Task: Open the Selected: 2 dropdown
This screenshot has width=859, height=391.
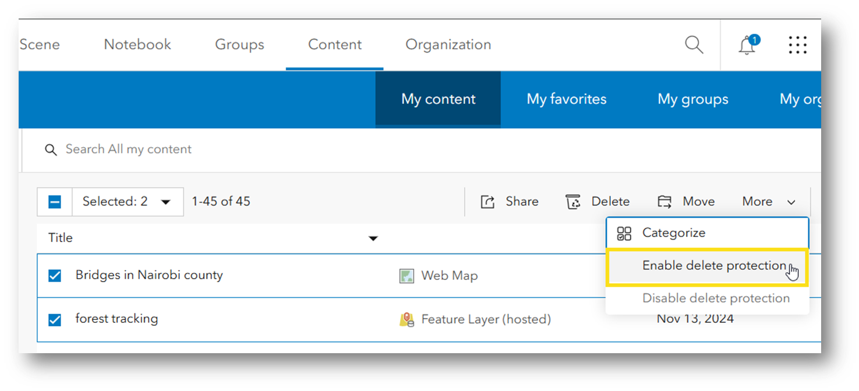Action: tap(128, 201)
